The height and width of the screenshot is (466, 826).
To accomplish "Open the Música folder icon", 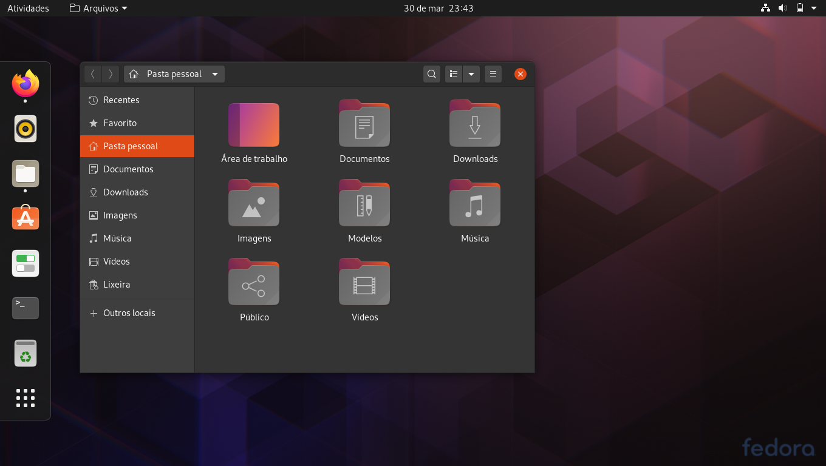I will (475, 203).
